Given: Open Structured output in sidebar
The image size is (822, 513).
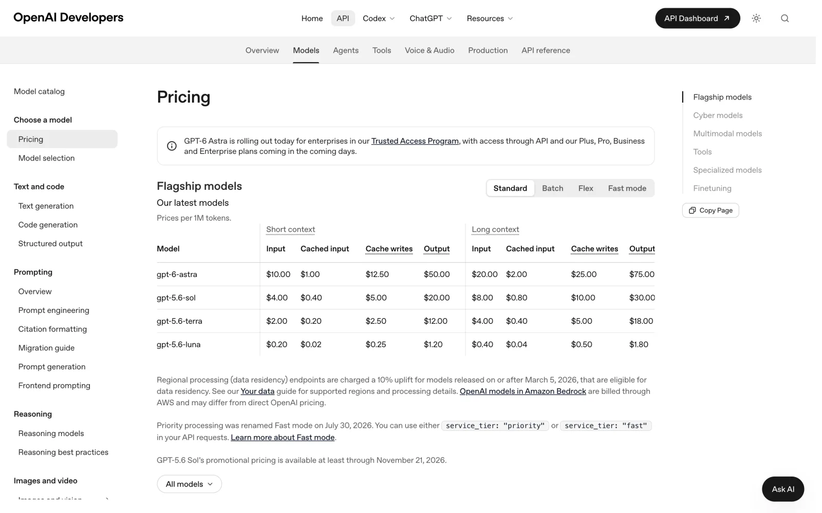Looking at the screenshot, I should 50,244.
